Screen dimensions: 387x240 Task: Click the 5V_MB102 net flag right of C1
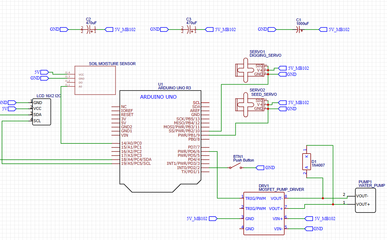[x=323, y=29]
